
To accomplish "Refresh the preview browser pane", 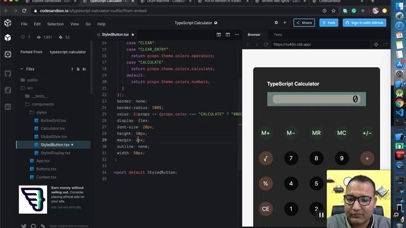I will pos(266,44).
